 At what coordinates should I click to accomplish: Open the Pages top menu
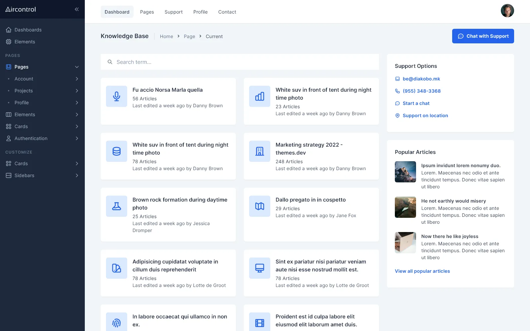(147, 12)
